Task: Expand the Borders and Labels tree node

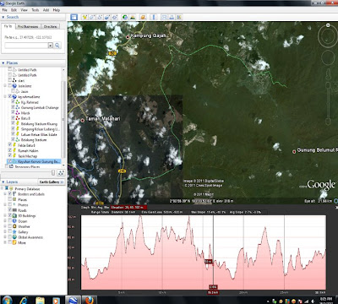Action: pos(5,194)
